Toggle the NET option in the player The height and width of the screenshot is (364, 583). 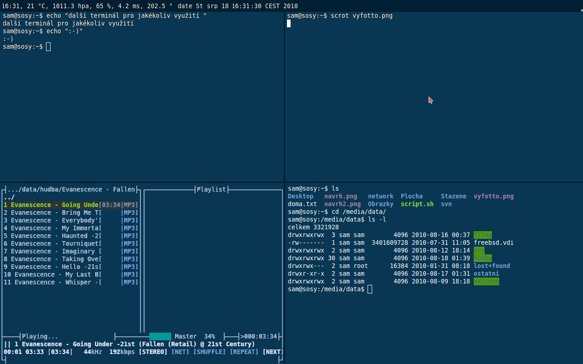tap(180, 352)
